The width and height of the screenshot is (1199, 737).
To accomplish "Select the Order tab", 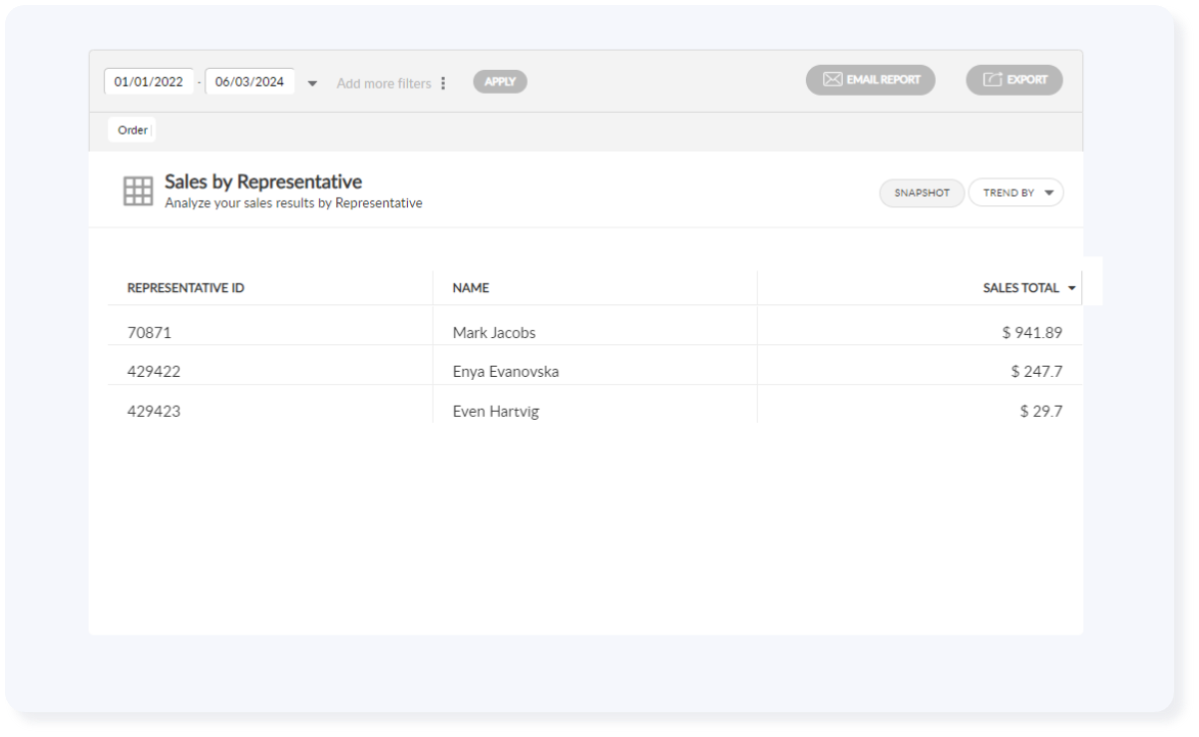I will tap(132, 130).
